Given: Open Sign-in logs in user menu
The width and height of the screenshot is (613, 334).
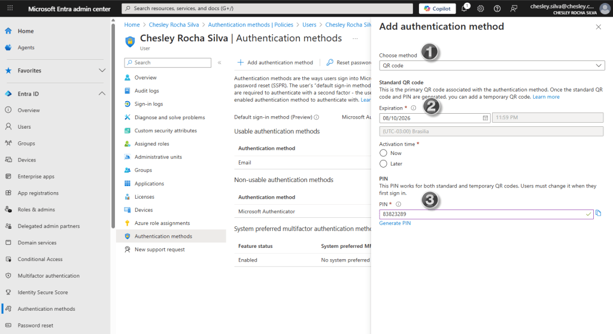Looking at the screenshot, I should click(x=148, y=104).
